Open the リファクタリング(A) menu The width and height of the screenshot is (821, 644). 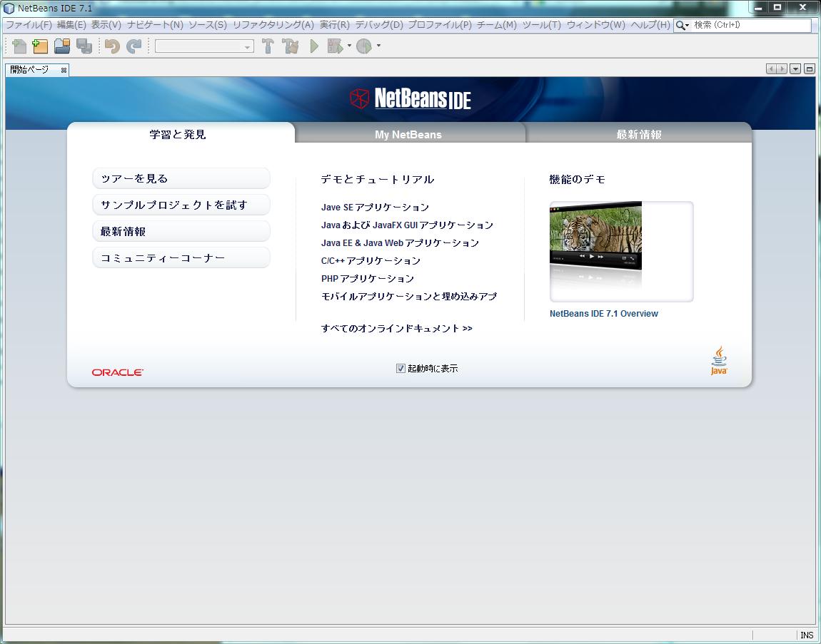[x=273, y=24]
